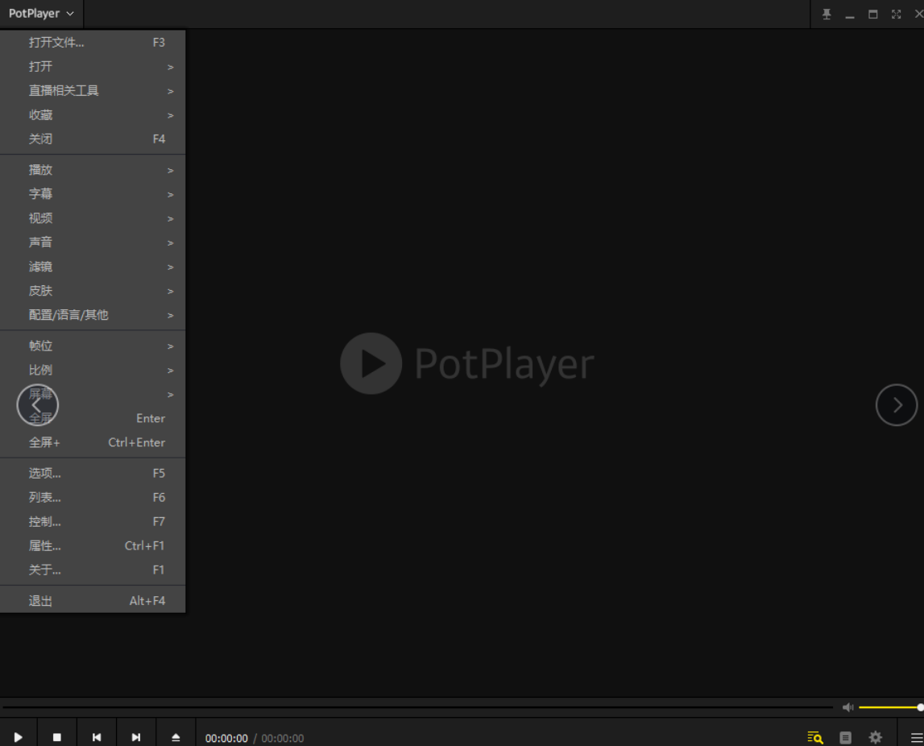
Task: Expand the 播放 submenu
Action: pyautogui.click(x=93, y=170)
